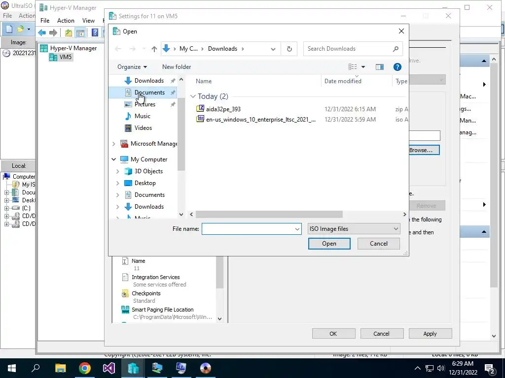Open the aida32pe_393 zip file
The height and width of the screenshot is (378, 505).
pyautogui.click(x=223, y=109)
